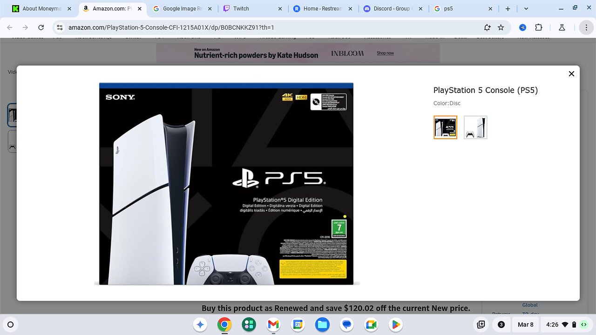Open the Files app from the shelf

pyautogui.click(x=322, y=325)
